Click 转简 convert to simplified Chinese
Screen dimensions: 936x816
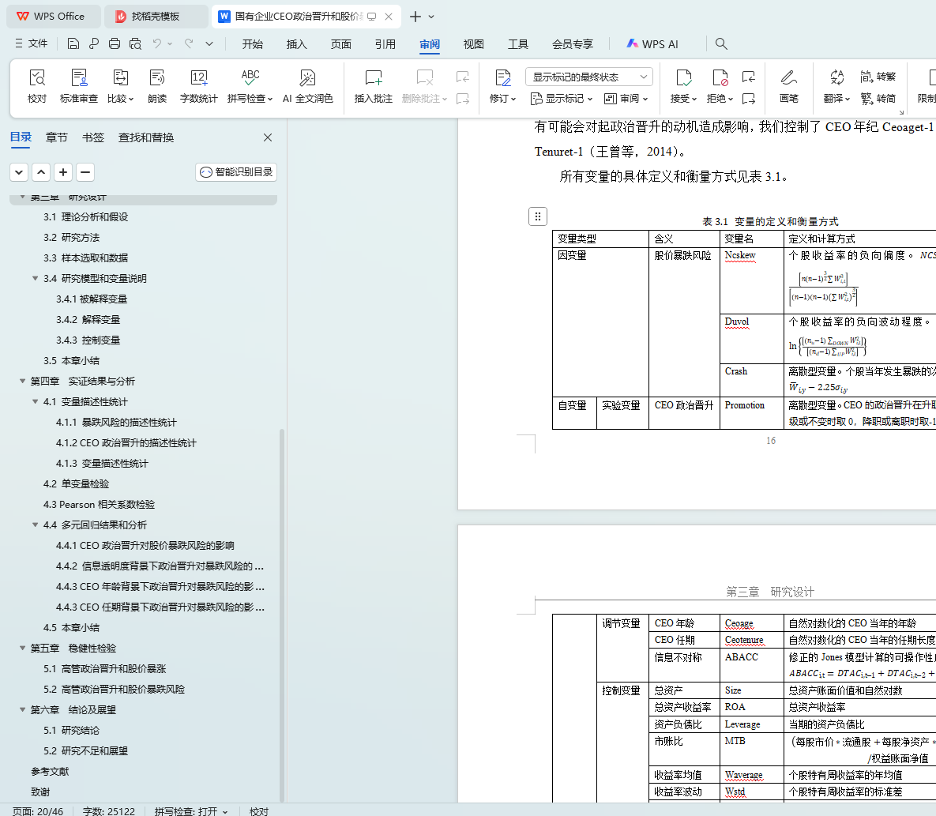coord(878,99)
